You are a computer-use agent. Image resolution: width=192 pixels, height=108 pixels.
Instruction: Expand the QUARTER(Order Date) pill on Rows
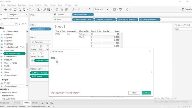click(x=97, y=19)
